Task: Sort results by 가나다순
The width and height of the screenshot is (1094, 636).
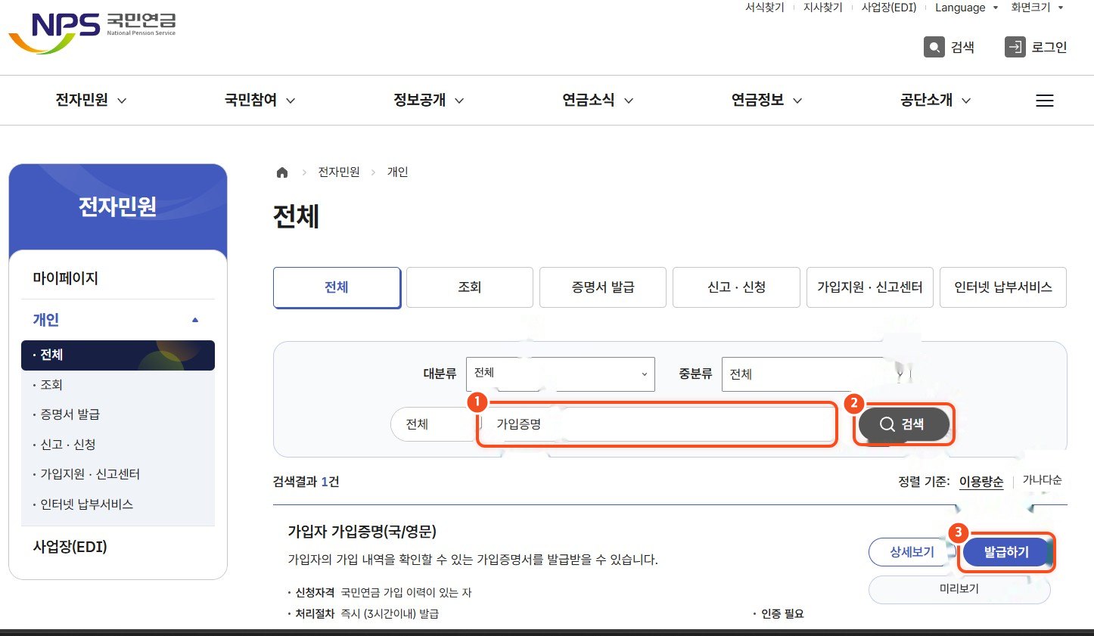Action: point(1042,480)
